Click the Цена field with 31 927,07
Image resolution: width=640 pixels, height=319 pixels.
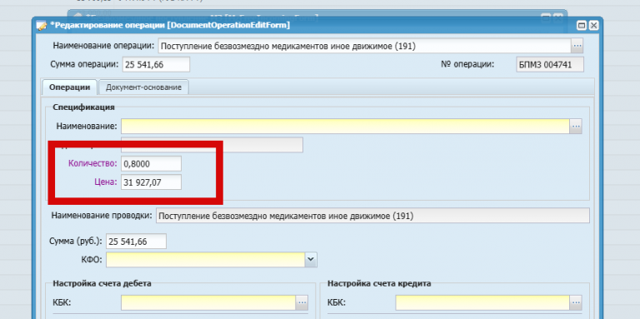point(151,182)
